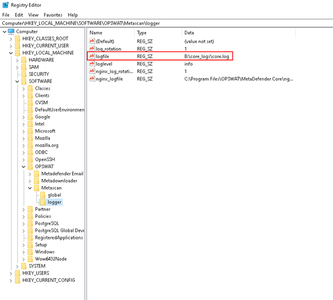Click the Registry Editor app icon
333x300 pixels.
coord(6,5)
